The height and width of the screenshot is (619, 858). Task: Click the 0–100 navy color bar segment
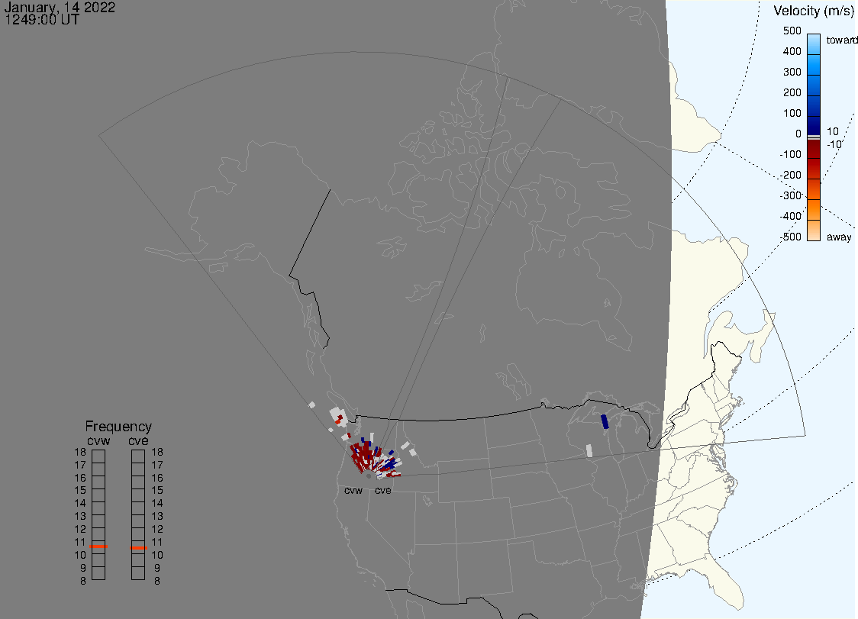click(814, 126)
